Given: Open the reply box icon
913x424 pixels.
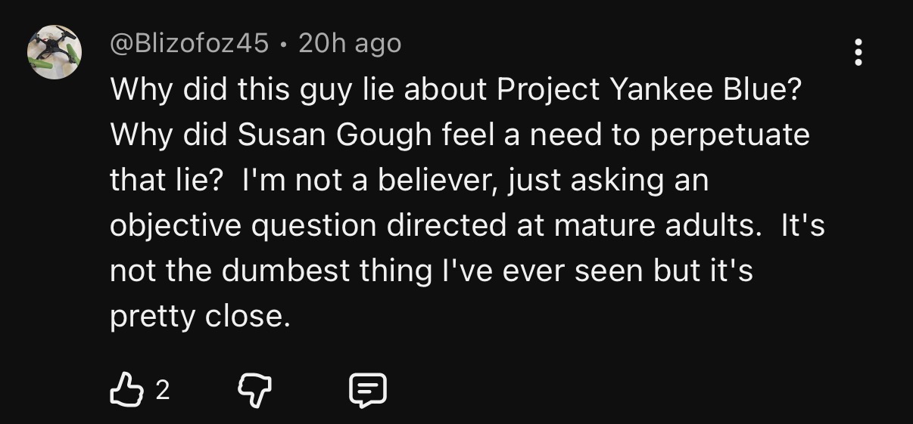Looking at the screenshot, I should [x=367, y=390].
